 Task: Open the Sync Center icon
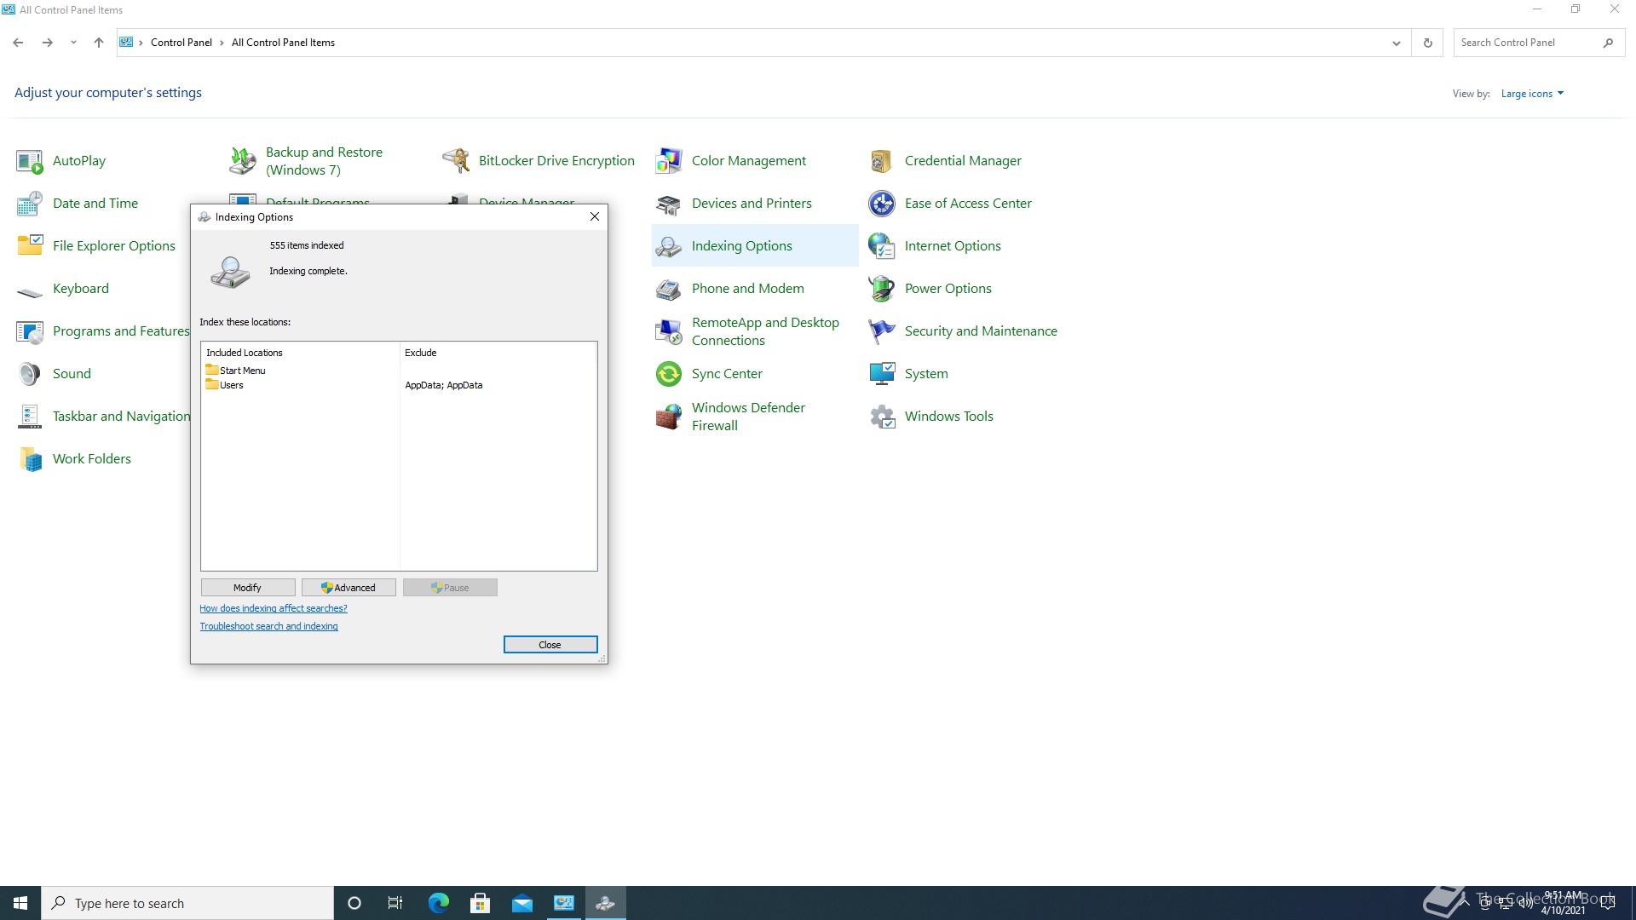click(668, 374)
